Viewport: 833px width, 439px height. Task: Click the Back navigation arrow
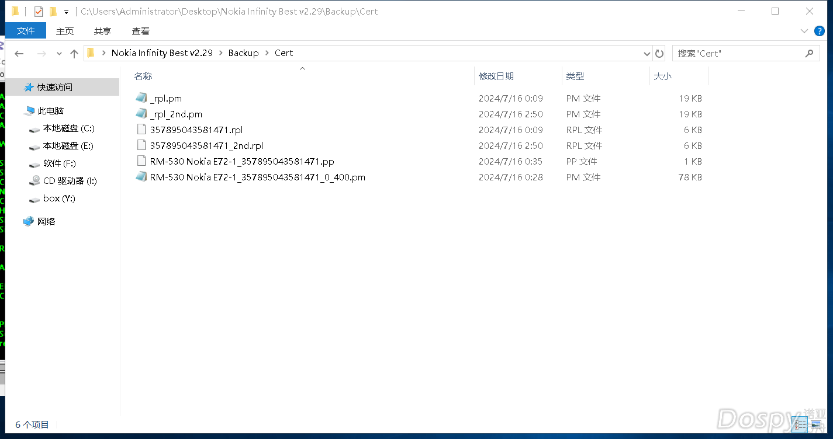click(x=19, y=53)
